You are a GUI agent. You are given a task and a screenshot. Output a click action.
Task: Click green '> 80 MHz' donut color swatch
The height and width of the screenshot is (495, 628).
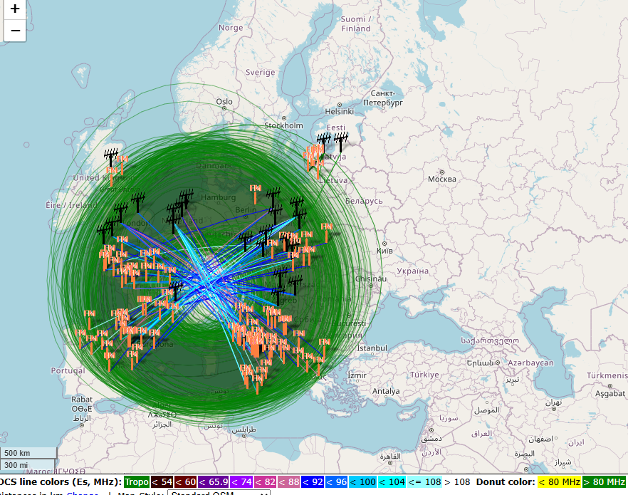[x=604, y=481]
